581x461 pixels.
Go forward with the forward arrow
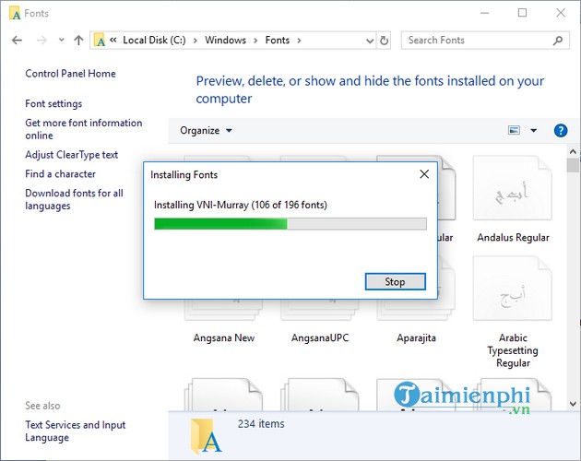[41, 40]
